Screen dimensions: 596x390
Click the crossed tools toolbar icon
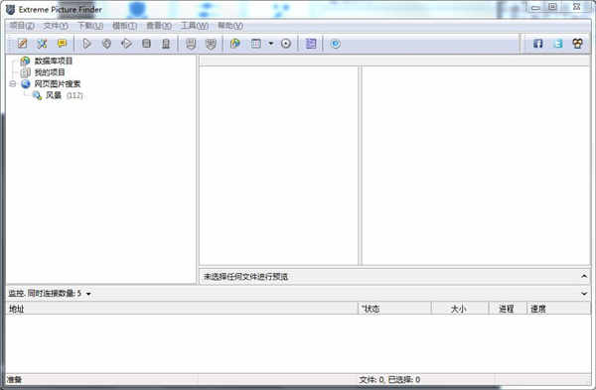[x=42, y=44]
